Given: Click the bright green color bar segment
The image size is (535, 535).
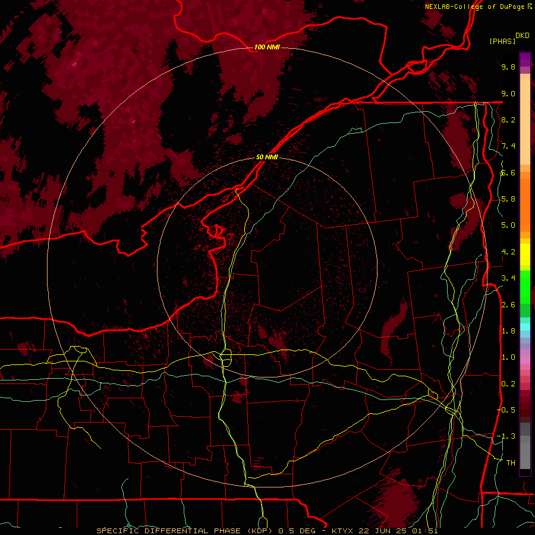Looking at the screenshot, I should pos(525,287).
